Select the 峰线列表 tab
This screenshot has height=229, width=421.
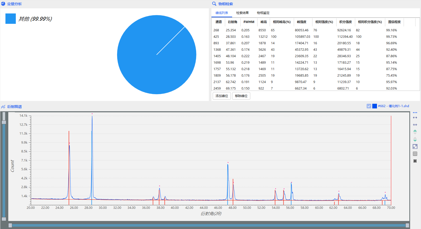coord(222,13)
